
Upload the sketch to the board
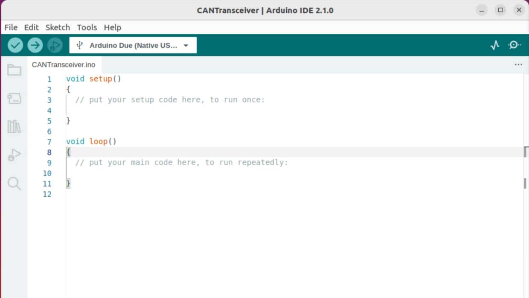[x=35, y=45]
